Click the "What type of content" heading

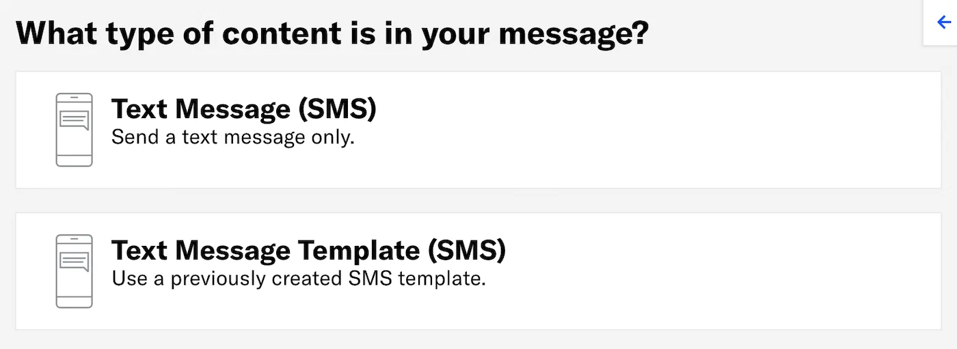tap(332, 33)
